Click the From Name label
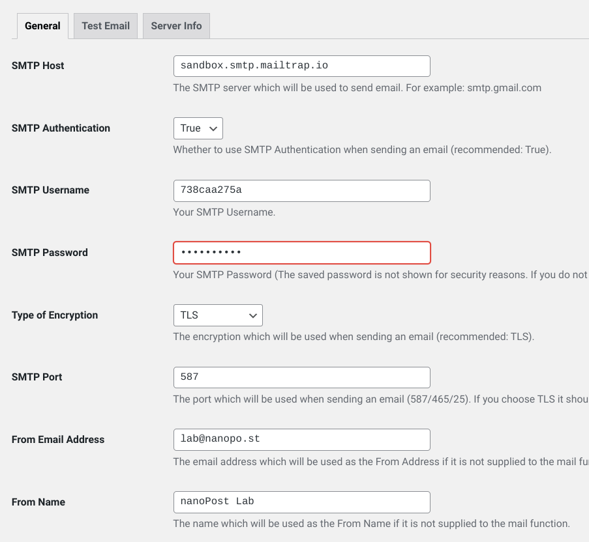Screen dimensions: 589x542 point(38,502)
